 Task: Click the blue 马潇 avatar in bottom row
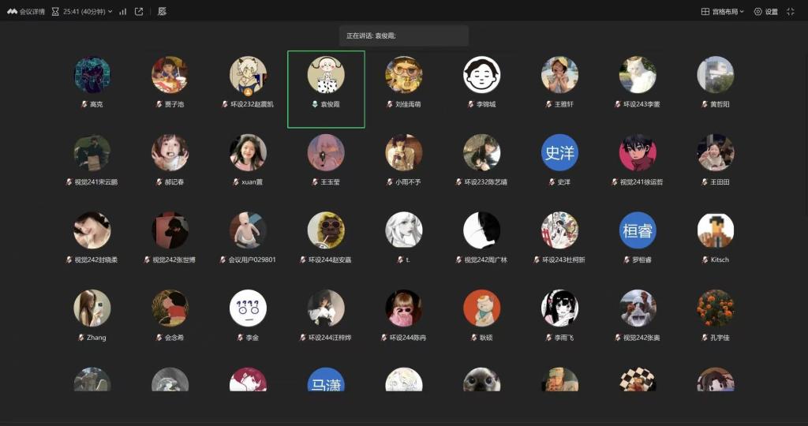326,382
